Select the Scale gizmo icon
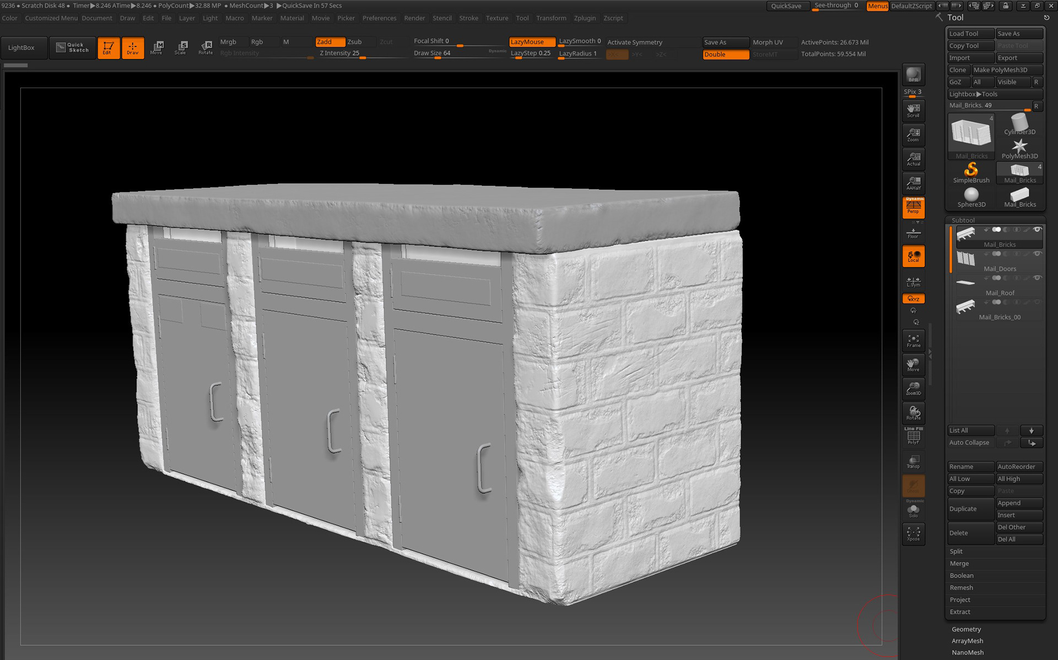Image resolution: width=1058 pixels, height=660 pixels. click(x=181, y=48)
